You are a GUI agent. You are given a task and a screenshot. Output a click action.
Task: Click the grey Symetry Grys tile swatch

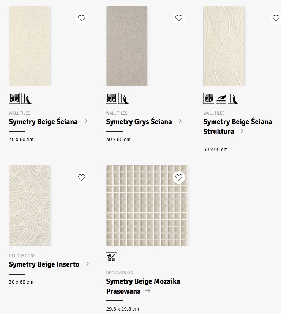(x=126, y=46)
